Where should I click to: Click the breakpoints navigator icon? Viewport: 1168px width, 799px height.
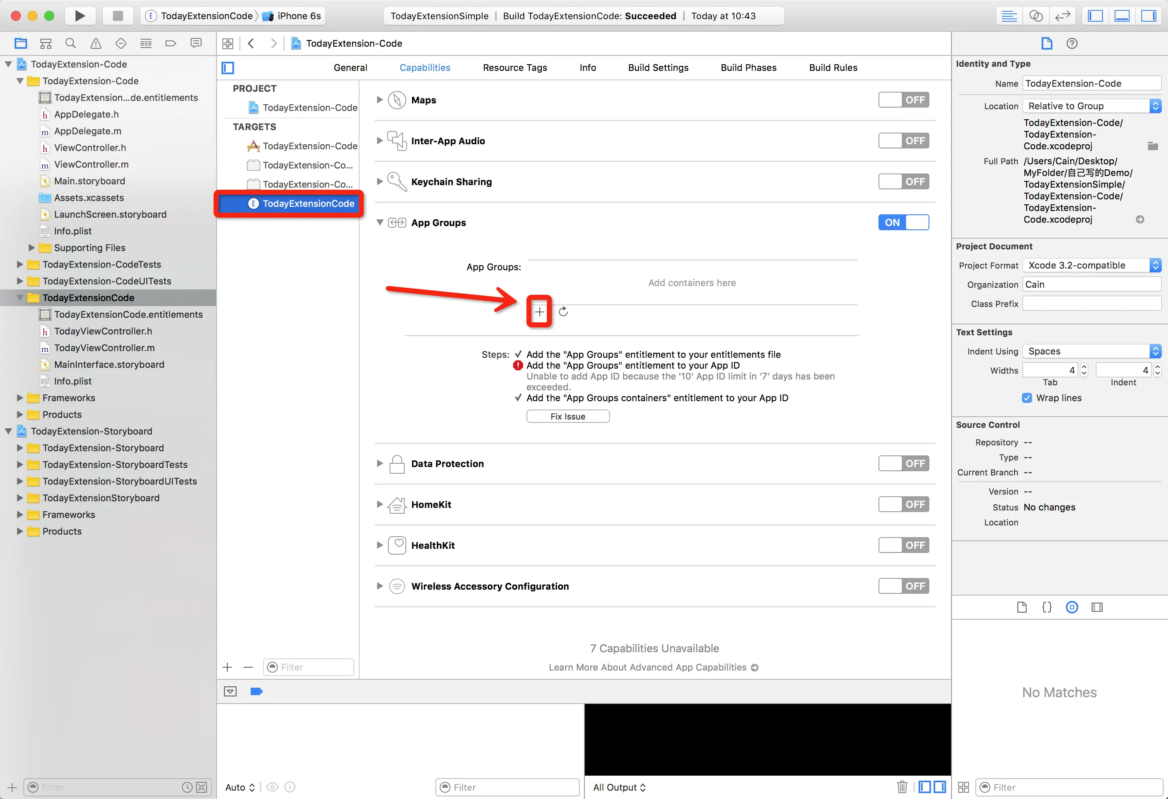pos(171,44)
